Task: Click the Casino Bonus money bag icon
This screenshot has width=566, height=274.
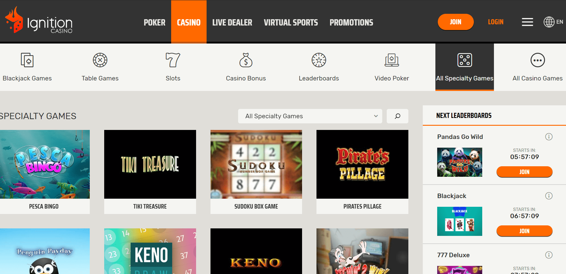Action: 246,60
